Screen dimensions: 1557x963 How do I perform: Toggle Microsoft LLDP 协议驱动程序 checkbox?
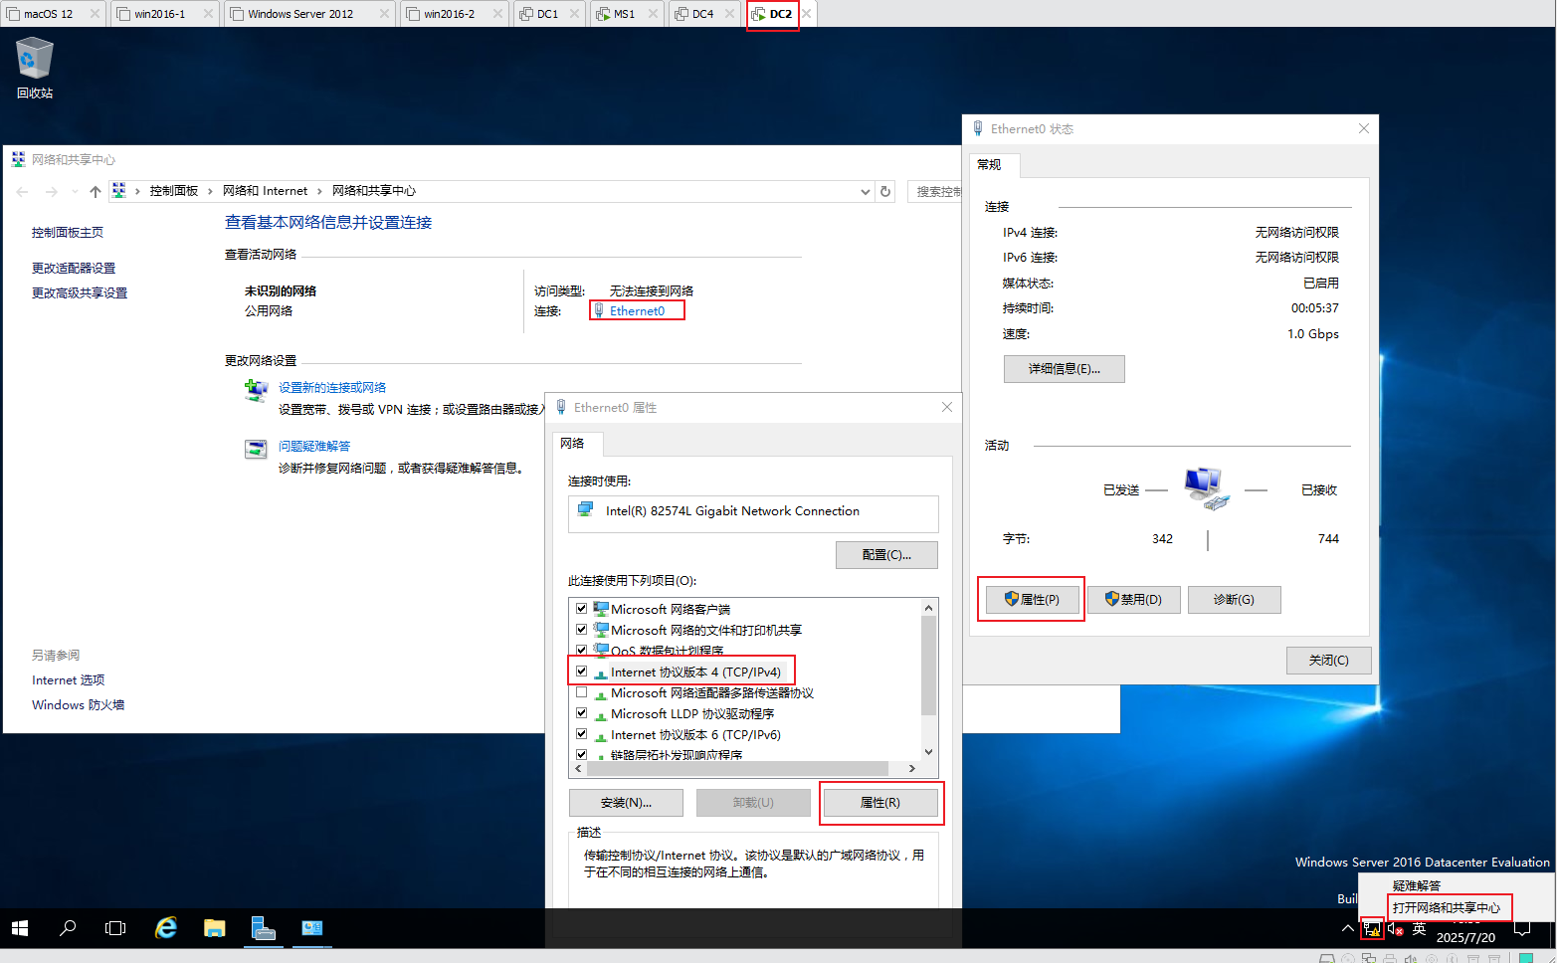(x=582, y=713)
